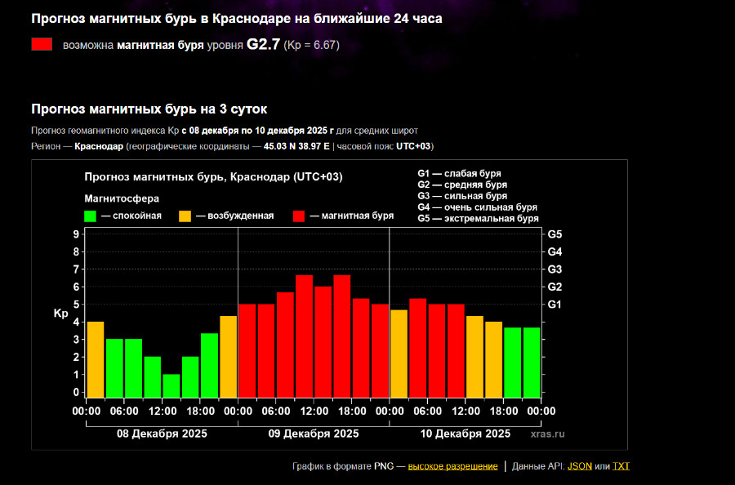Click the green 'спокойная' legend swatch
Viewport: 735px width, 485px height.
coord(91,216)
